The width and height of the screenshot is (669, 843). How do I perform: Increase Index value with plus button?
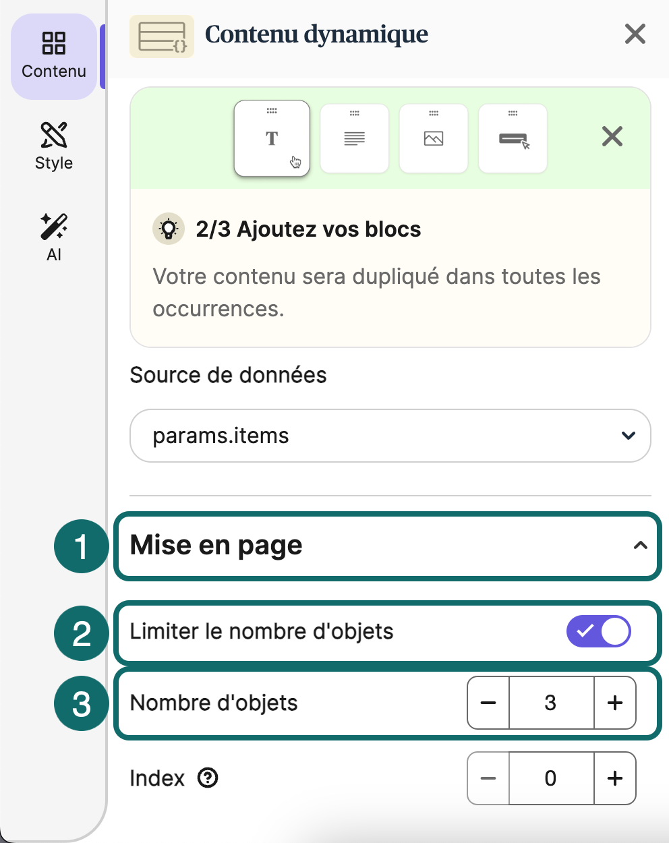point(615,778)
